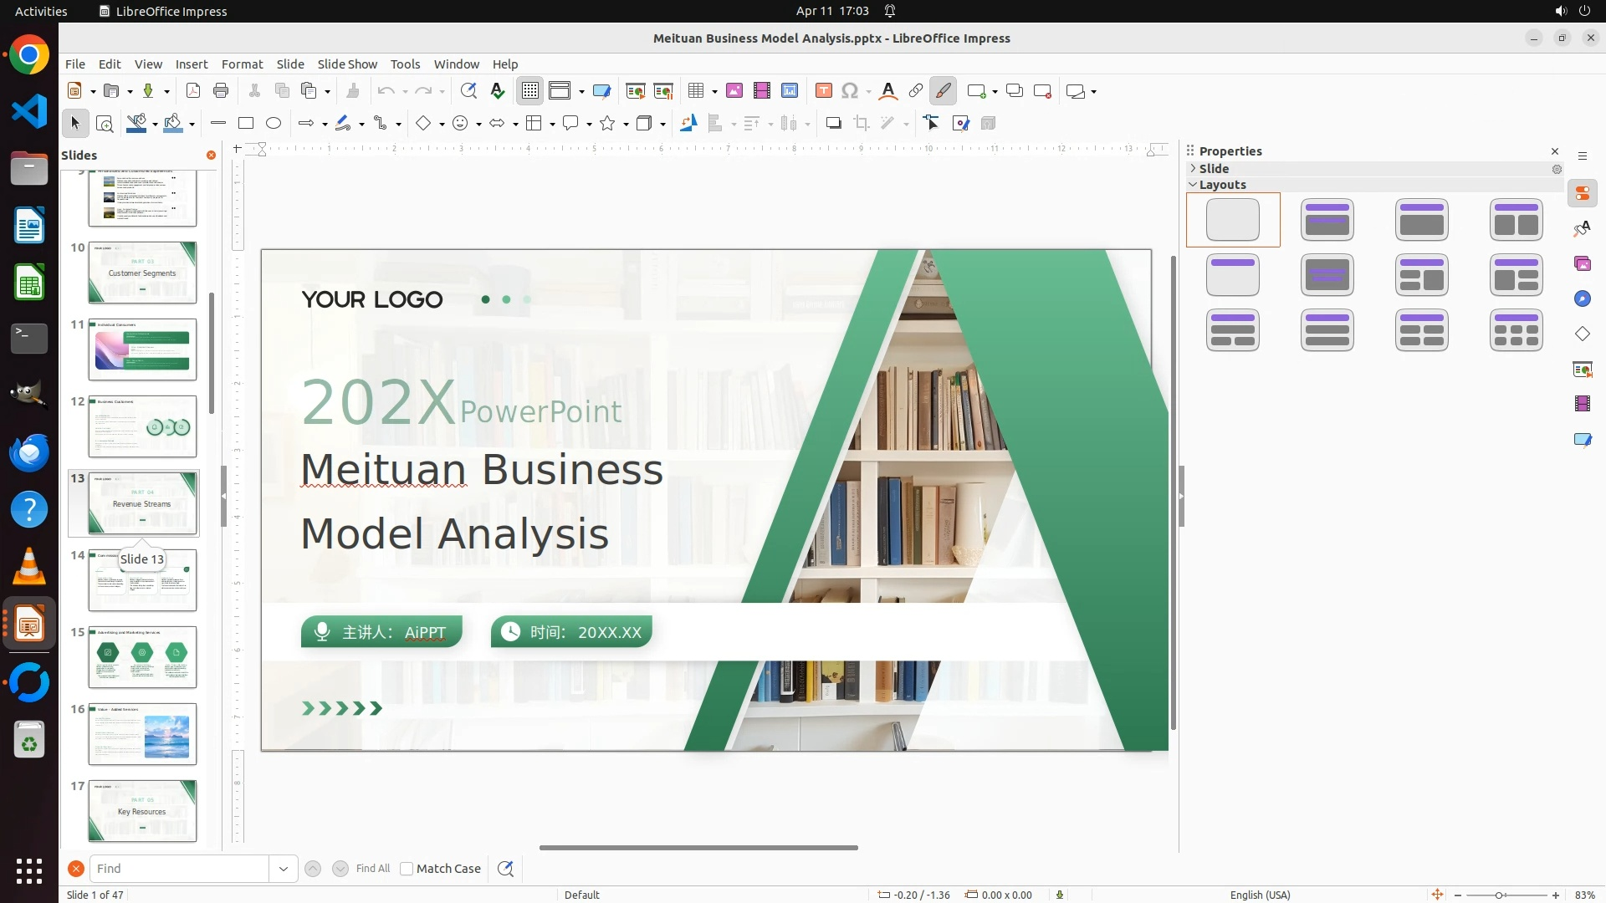Viewport: 1606px width, 903px height.
Task: Enable the Match Case checkbox
Action: point(407,869)
